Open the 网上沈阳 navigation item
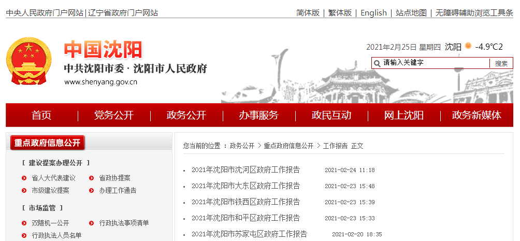The height and width of the screenshot is (241, 520). tap(403, 115)
